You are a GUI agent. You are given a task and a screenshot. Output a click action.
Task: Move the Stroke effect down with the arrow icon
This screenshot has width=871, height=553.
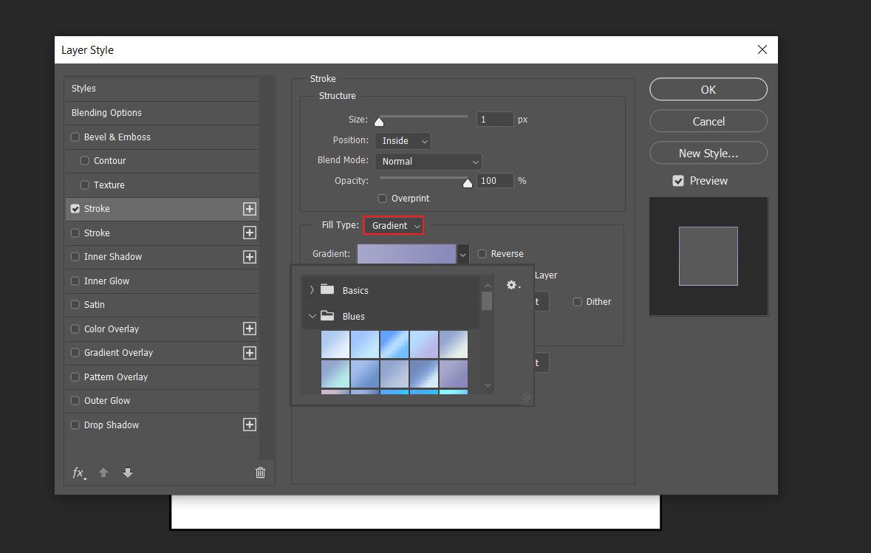128,473
